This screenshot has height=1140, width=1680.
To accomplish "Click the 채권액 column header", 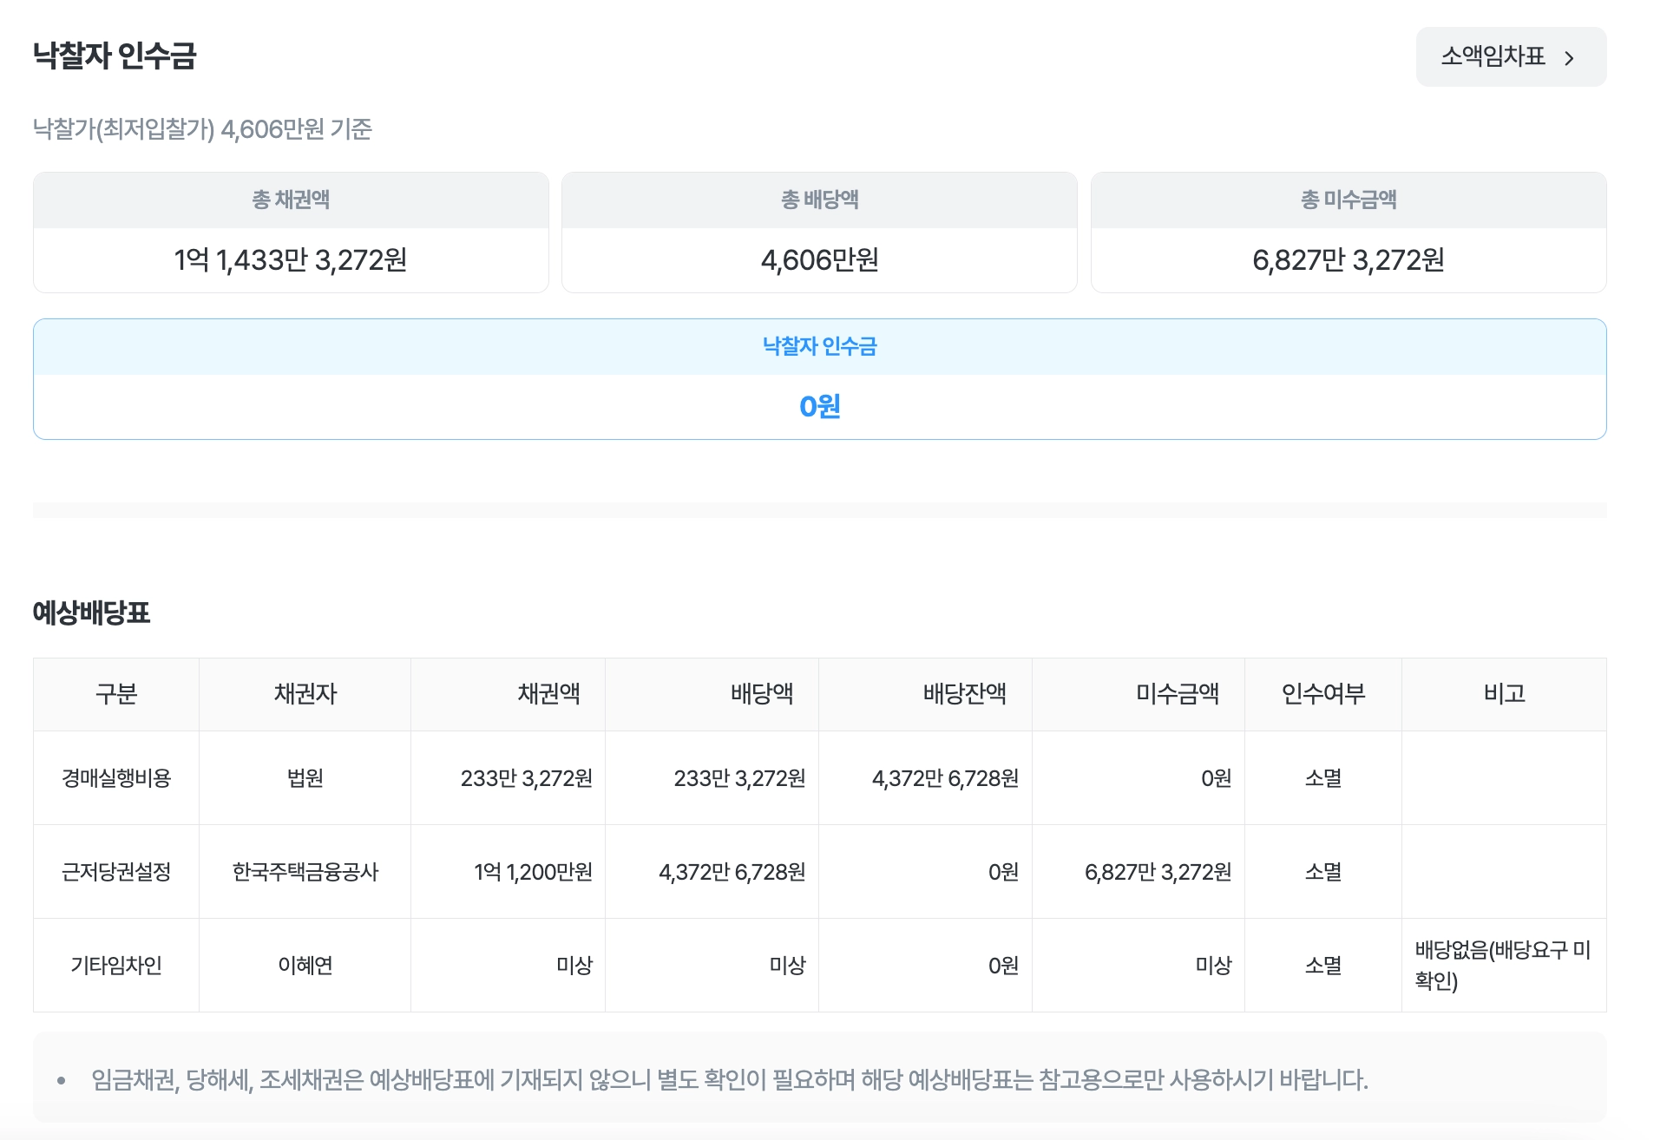I will (548, 694).
